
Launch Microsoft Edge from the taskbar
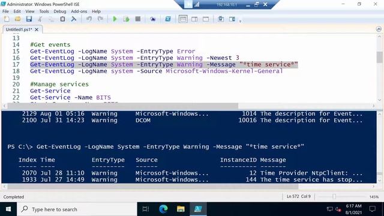163,209
